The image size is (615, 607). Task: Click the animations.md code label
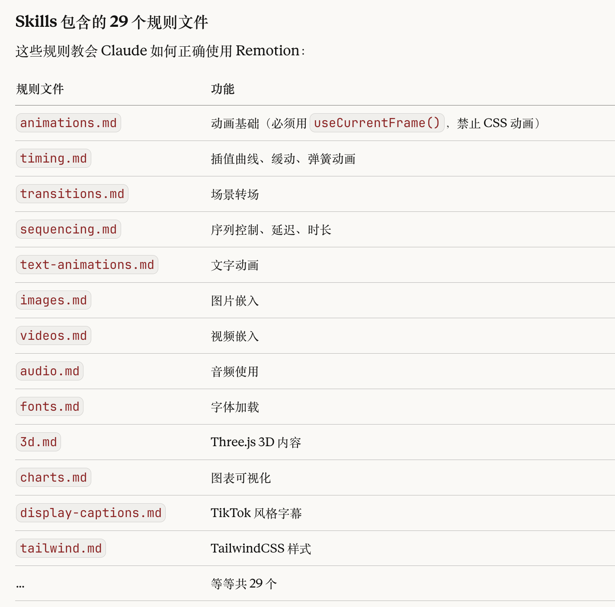pyautogui.click(x=68, y=123)
